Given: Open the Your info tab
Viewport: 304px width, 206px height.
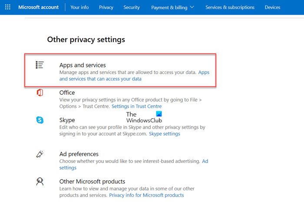Looking at the screenshot, I should [79, 7].
